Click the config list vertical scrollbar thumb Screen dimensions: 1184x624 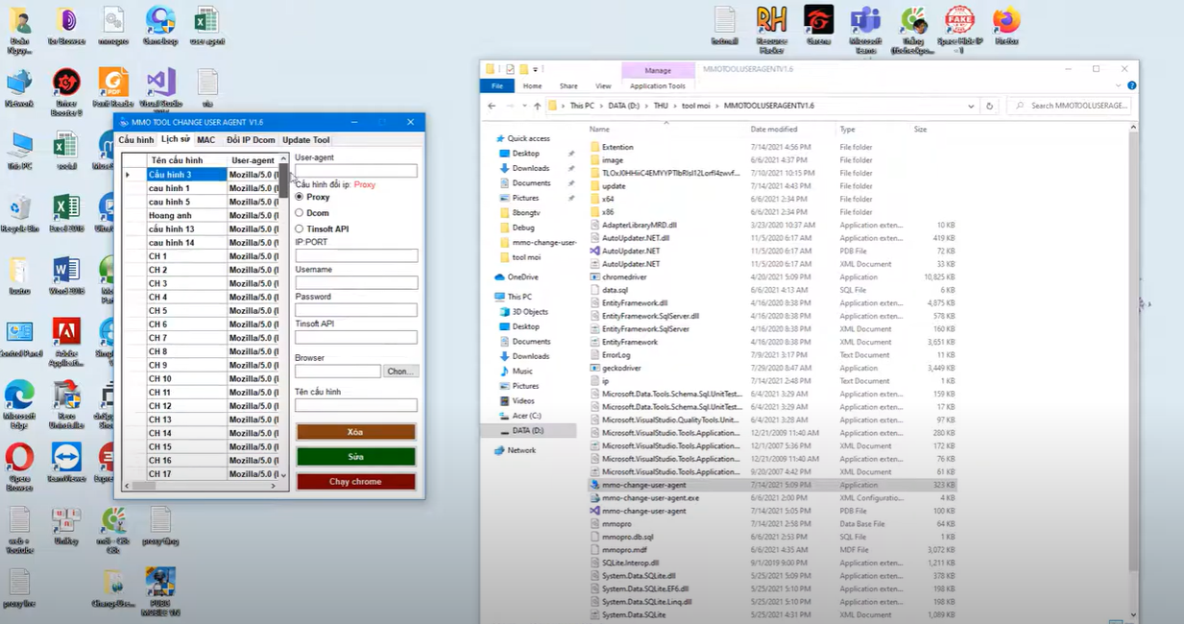[284, 180]
